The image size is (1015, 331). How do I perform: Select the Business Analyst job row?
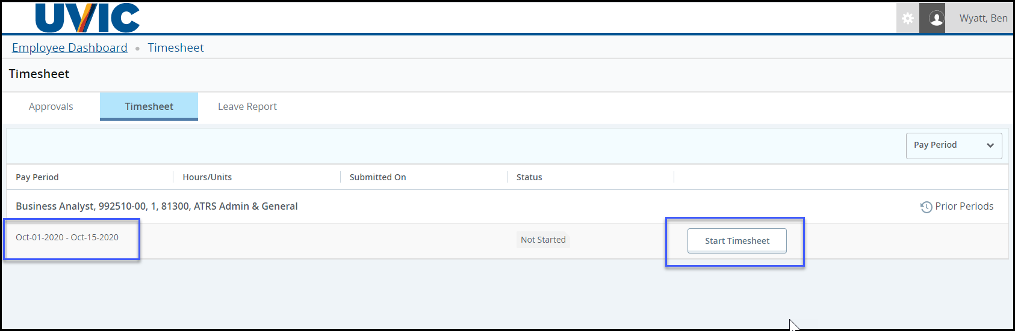(x=157, y=207)
